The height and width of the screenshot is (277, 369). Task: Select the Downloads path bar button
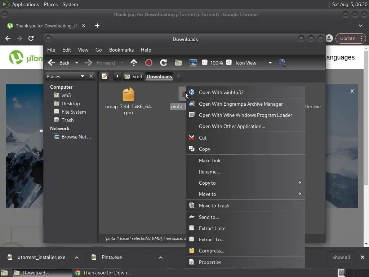pyautogui.click(x=159, y=76)
